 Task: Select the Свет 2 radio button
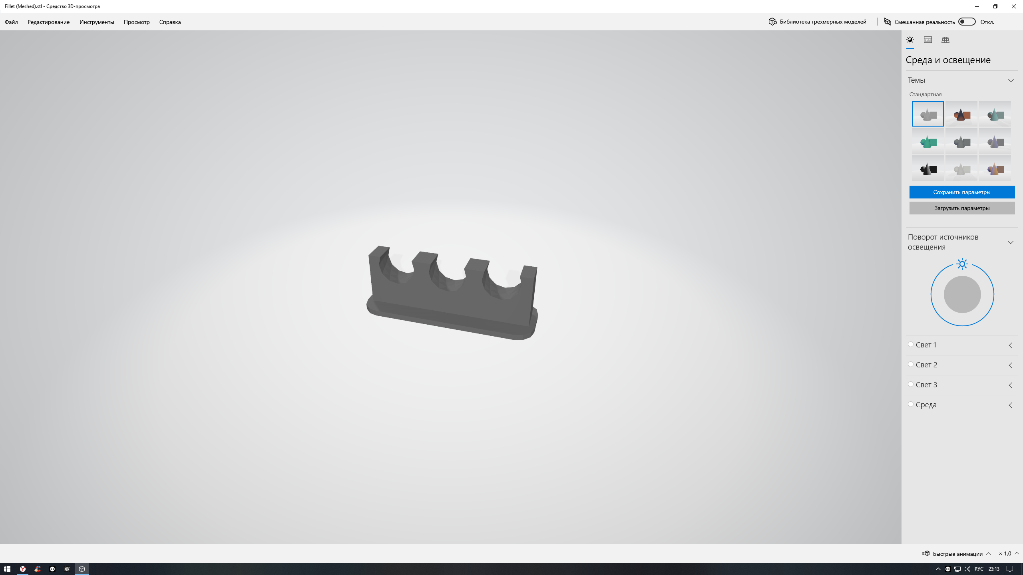911,364
